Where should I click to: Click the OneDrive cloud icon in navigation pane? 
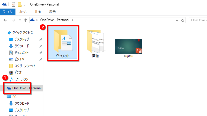tap(9, 88)
